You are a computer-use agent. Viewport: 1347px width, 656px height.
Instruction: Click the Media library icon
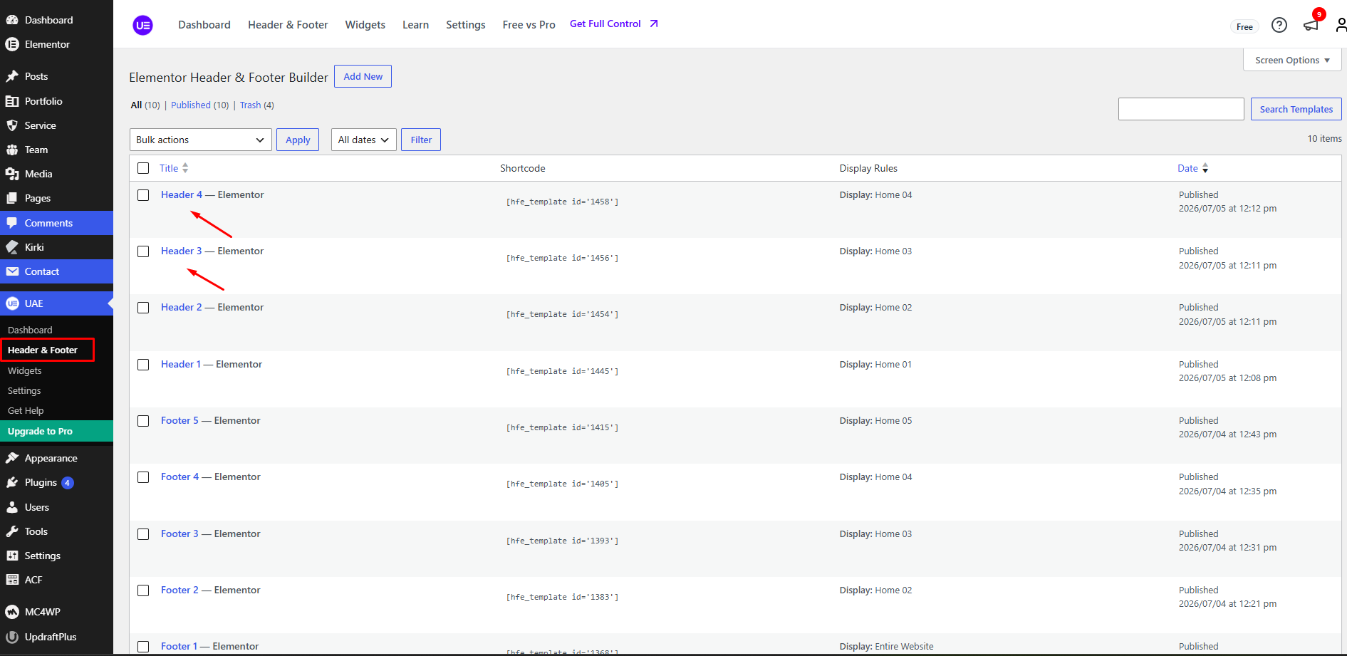point(12,174)
